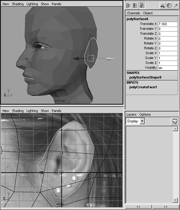Open the Channels menu
The height and width of the screenshot is (210, 180).
(133, 13)
